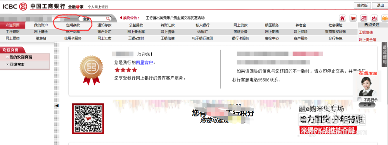Open the 结售汇 menu
This screenshot has width=388, height=145.
(203, 32)
